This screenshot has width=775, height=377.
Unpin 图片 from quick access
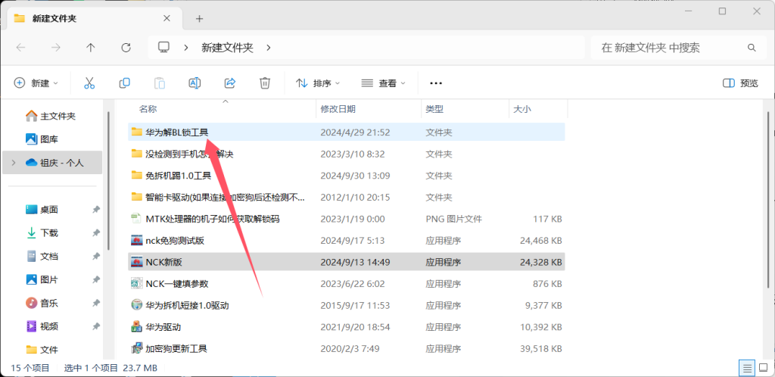pyautogui.click(x=96, y=279)
